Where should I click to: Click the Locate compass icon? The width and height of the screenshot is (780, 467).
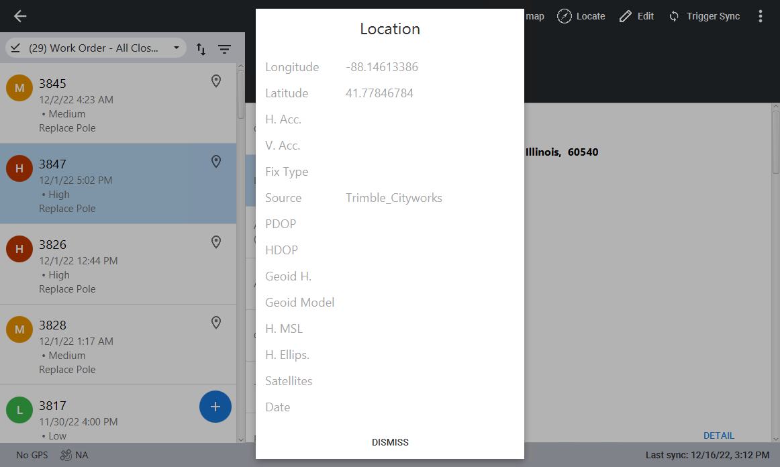tap(565, 16)
